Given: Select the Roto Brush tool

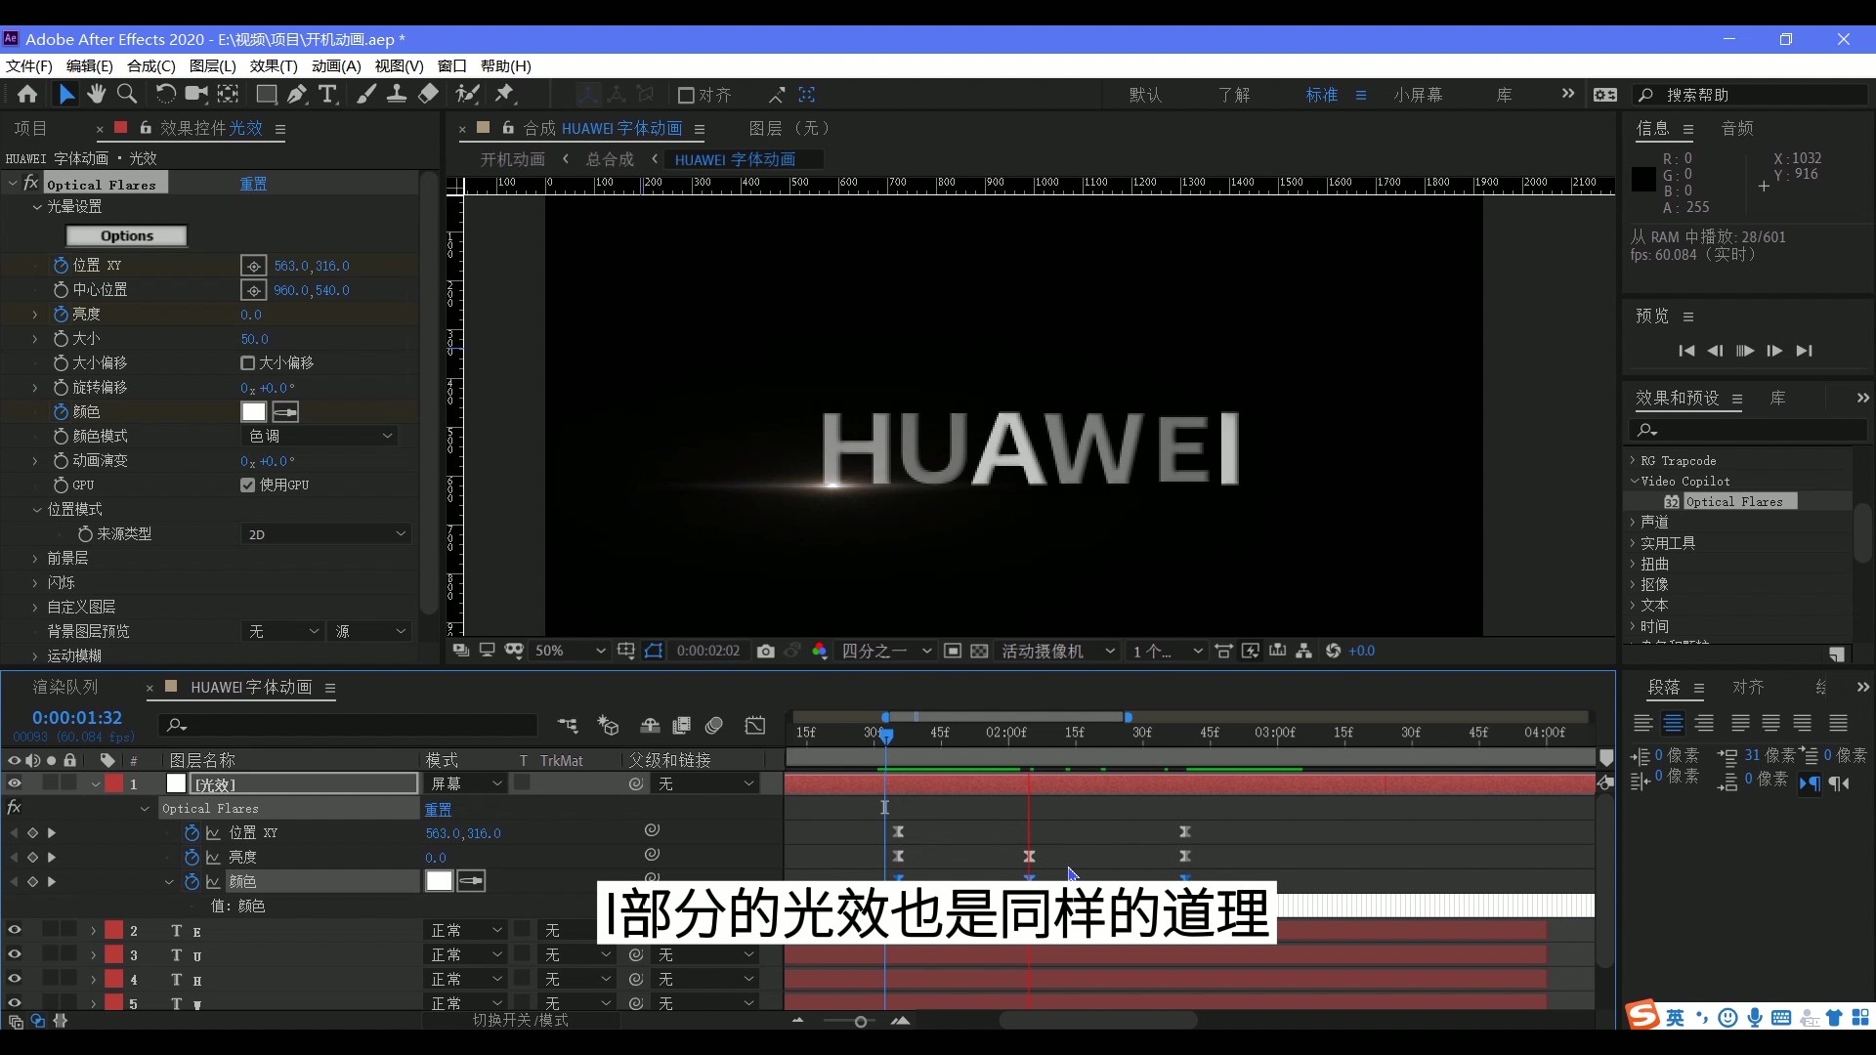Looking at the screenshot, I should point(468,94).
